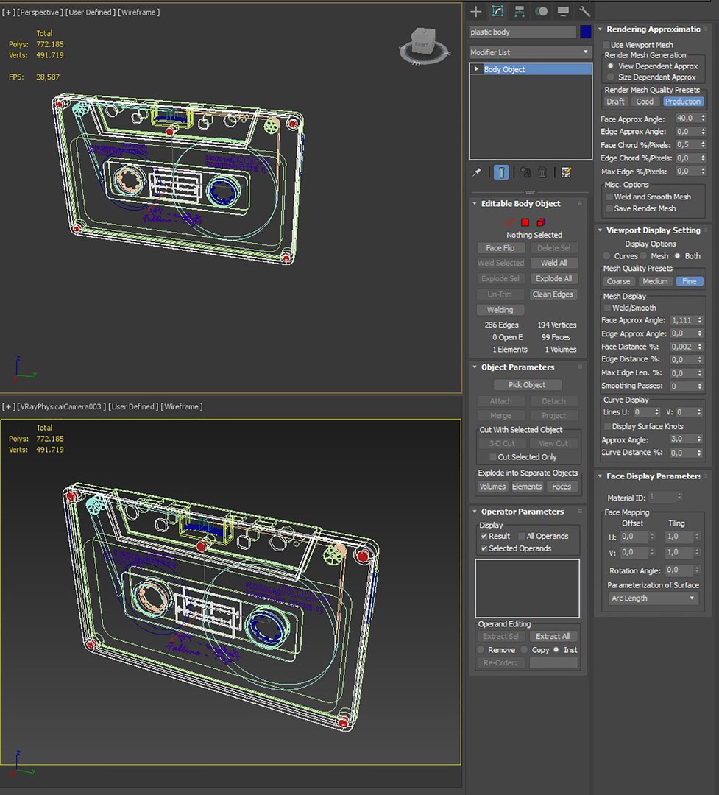Choose the Draft render quality preset
The image size is (719, 795).
click(x=615, y=102)
